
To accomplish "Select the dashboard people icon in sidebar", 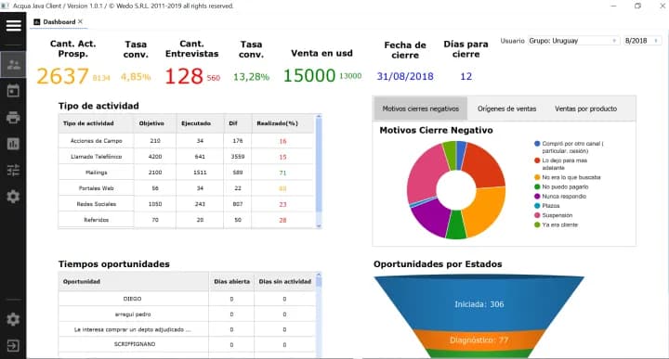I will tap(13, 64).
